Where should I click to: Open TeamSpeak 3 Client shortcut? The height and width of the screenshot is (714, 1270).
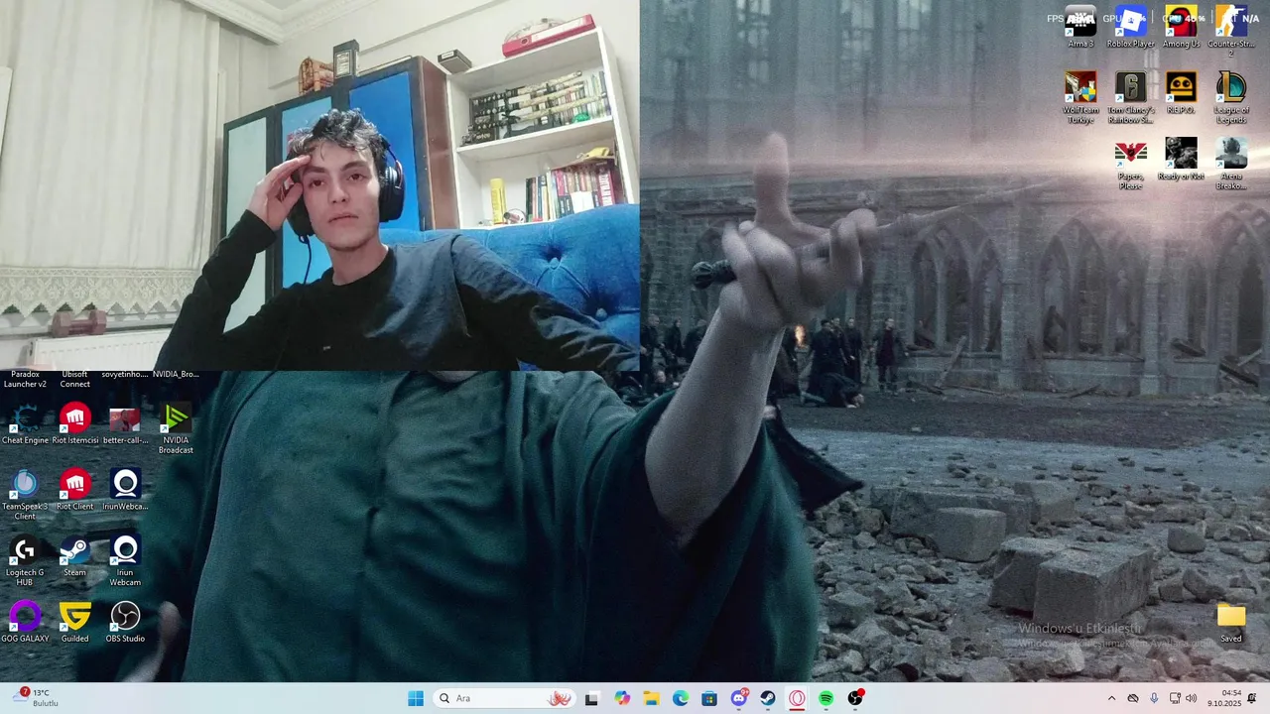point(25,495)
